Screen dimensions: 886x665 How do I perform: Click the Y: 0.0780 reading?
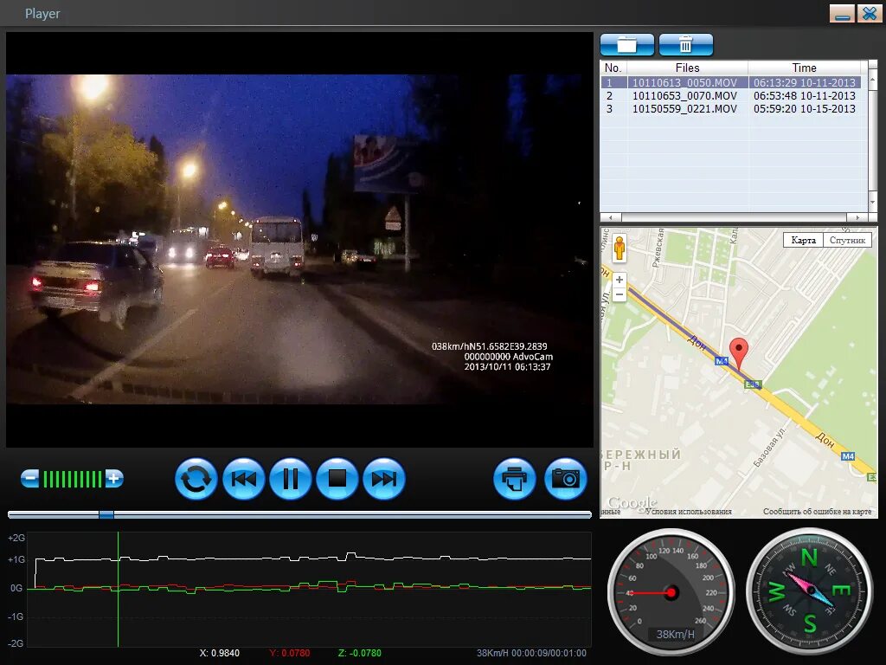point(290,653)
